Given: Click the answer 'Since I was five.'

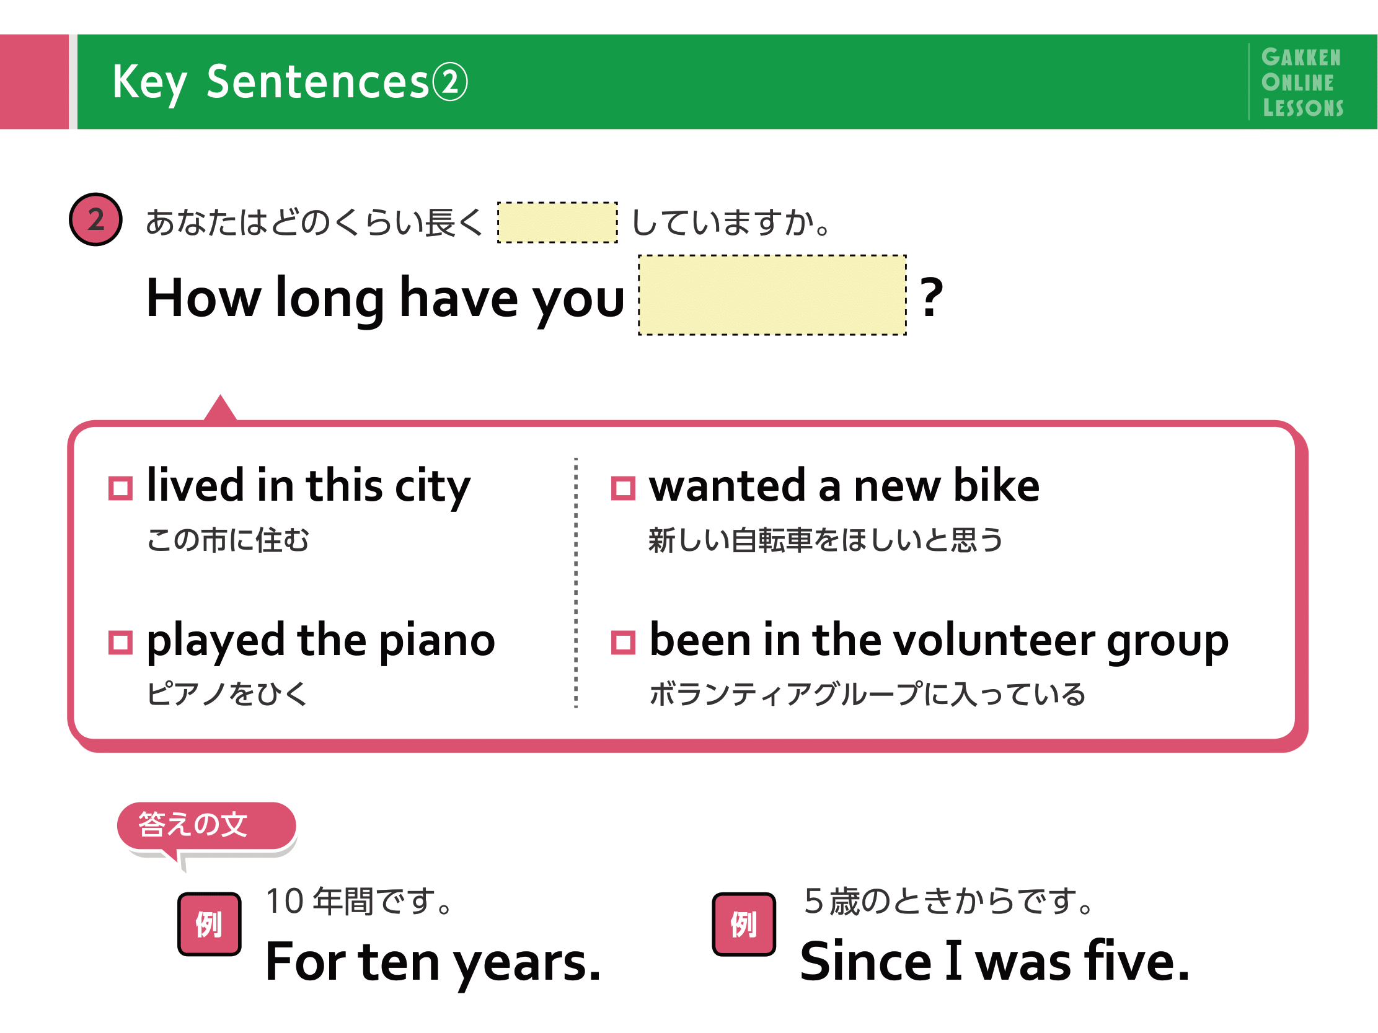Looking at the screenshot, I should 995,961.
